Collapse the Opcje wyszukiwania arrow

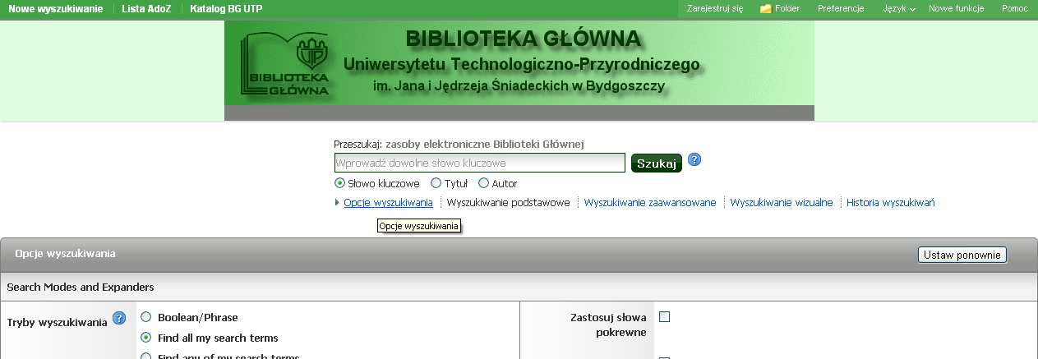click(337, 202)
